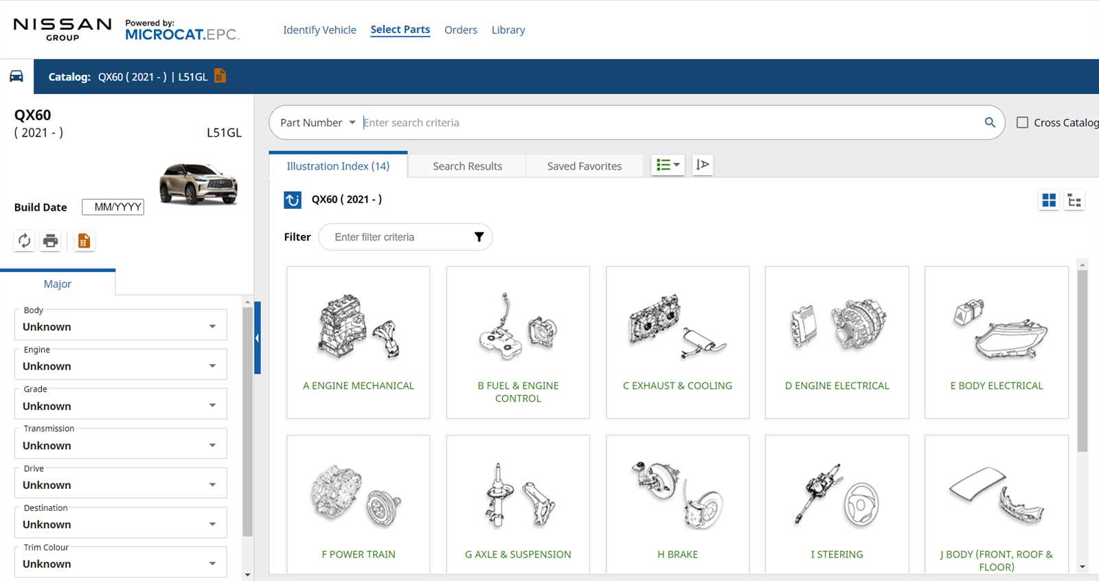
Task: Open the Orders menu
Action: coord(461,30)
